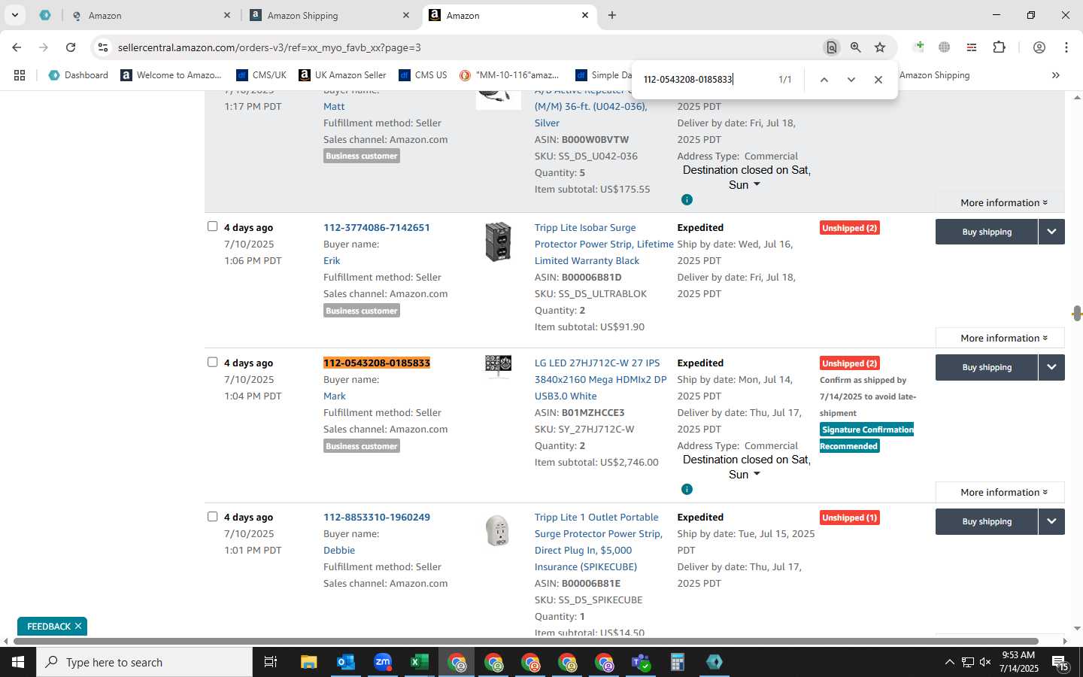The width and height of the screenshot is (1083, 677).
Task: Go back to previous page in browser
Action: click(17, 47)
